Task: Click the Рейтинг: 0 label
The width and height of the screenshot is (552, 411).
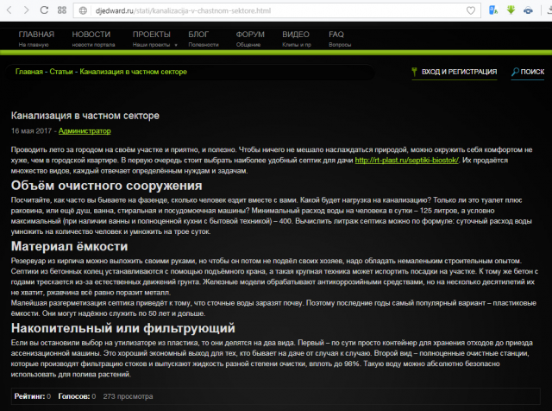Action: tap(33, 396)
